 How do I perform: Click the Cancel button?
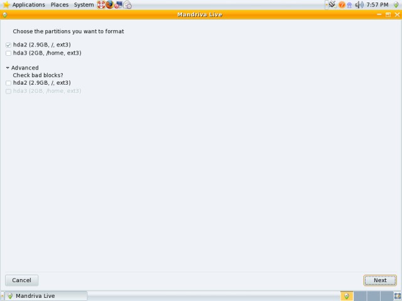click(22, 280)
